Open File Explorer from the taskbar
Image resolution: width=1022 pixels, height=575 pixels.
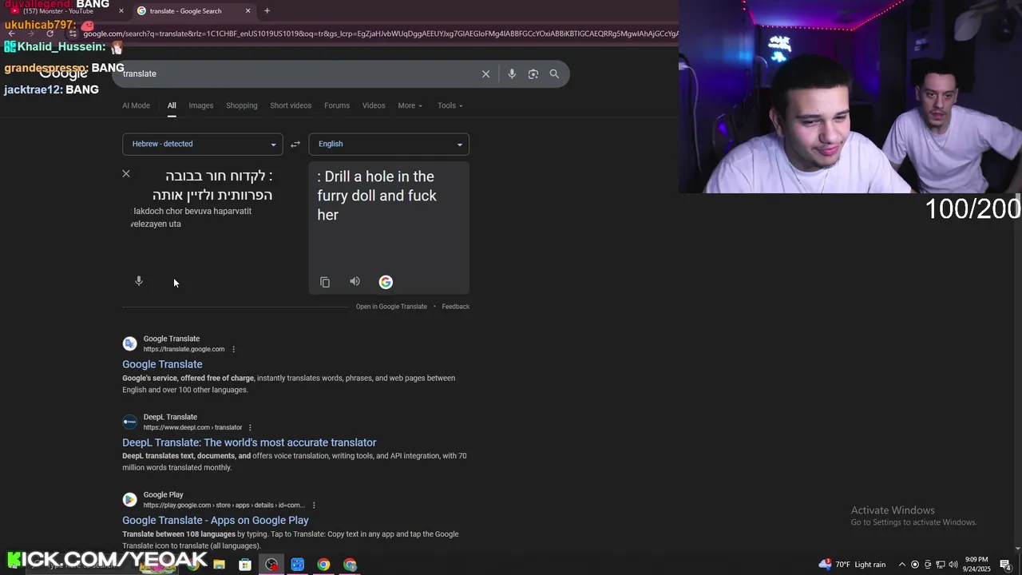(219, 565)
